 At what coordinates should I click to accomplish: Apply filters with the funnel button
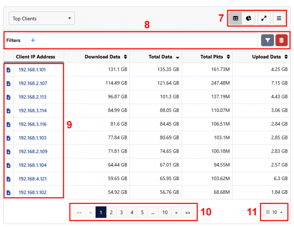268,40
